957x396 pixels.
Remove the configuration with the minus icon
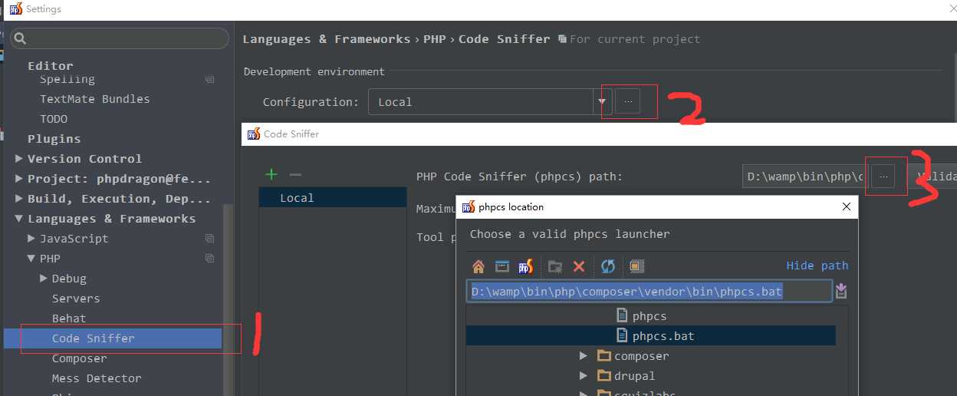[x=295, y=174]
